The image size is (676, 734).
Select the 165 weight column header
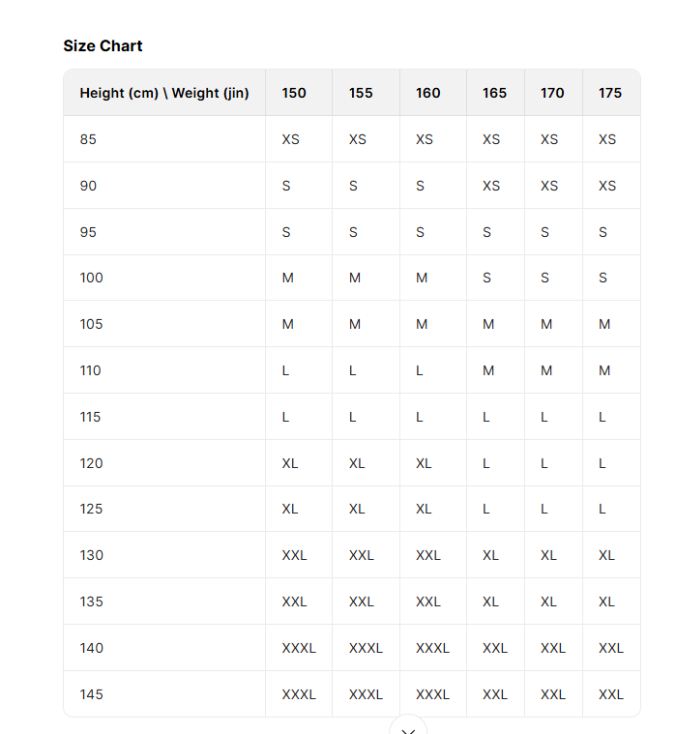[494, 93]
